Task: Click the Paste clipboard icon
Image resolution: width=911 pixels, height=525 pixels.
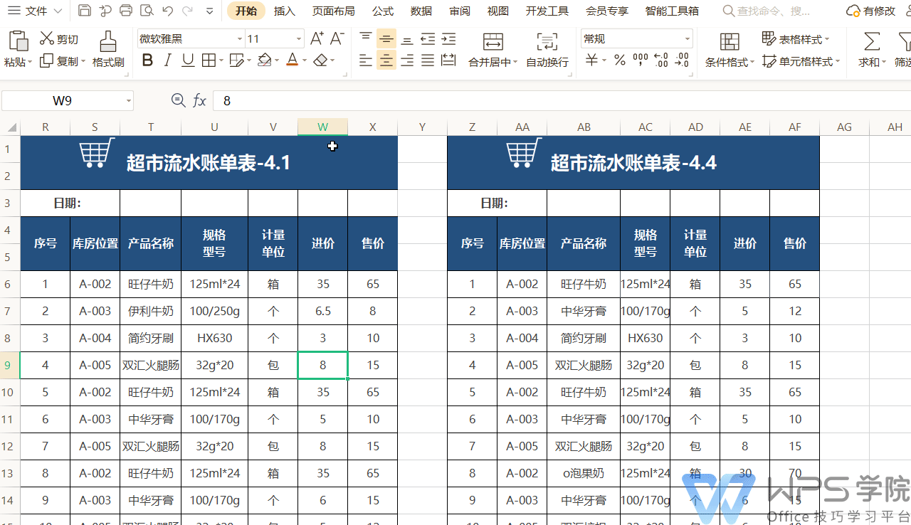Action: coord(18,41)
